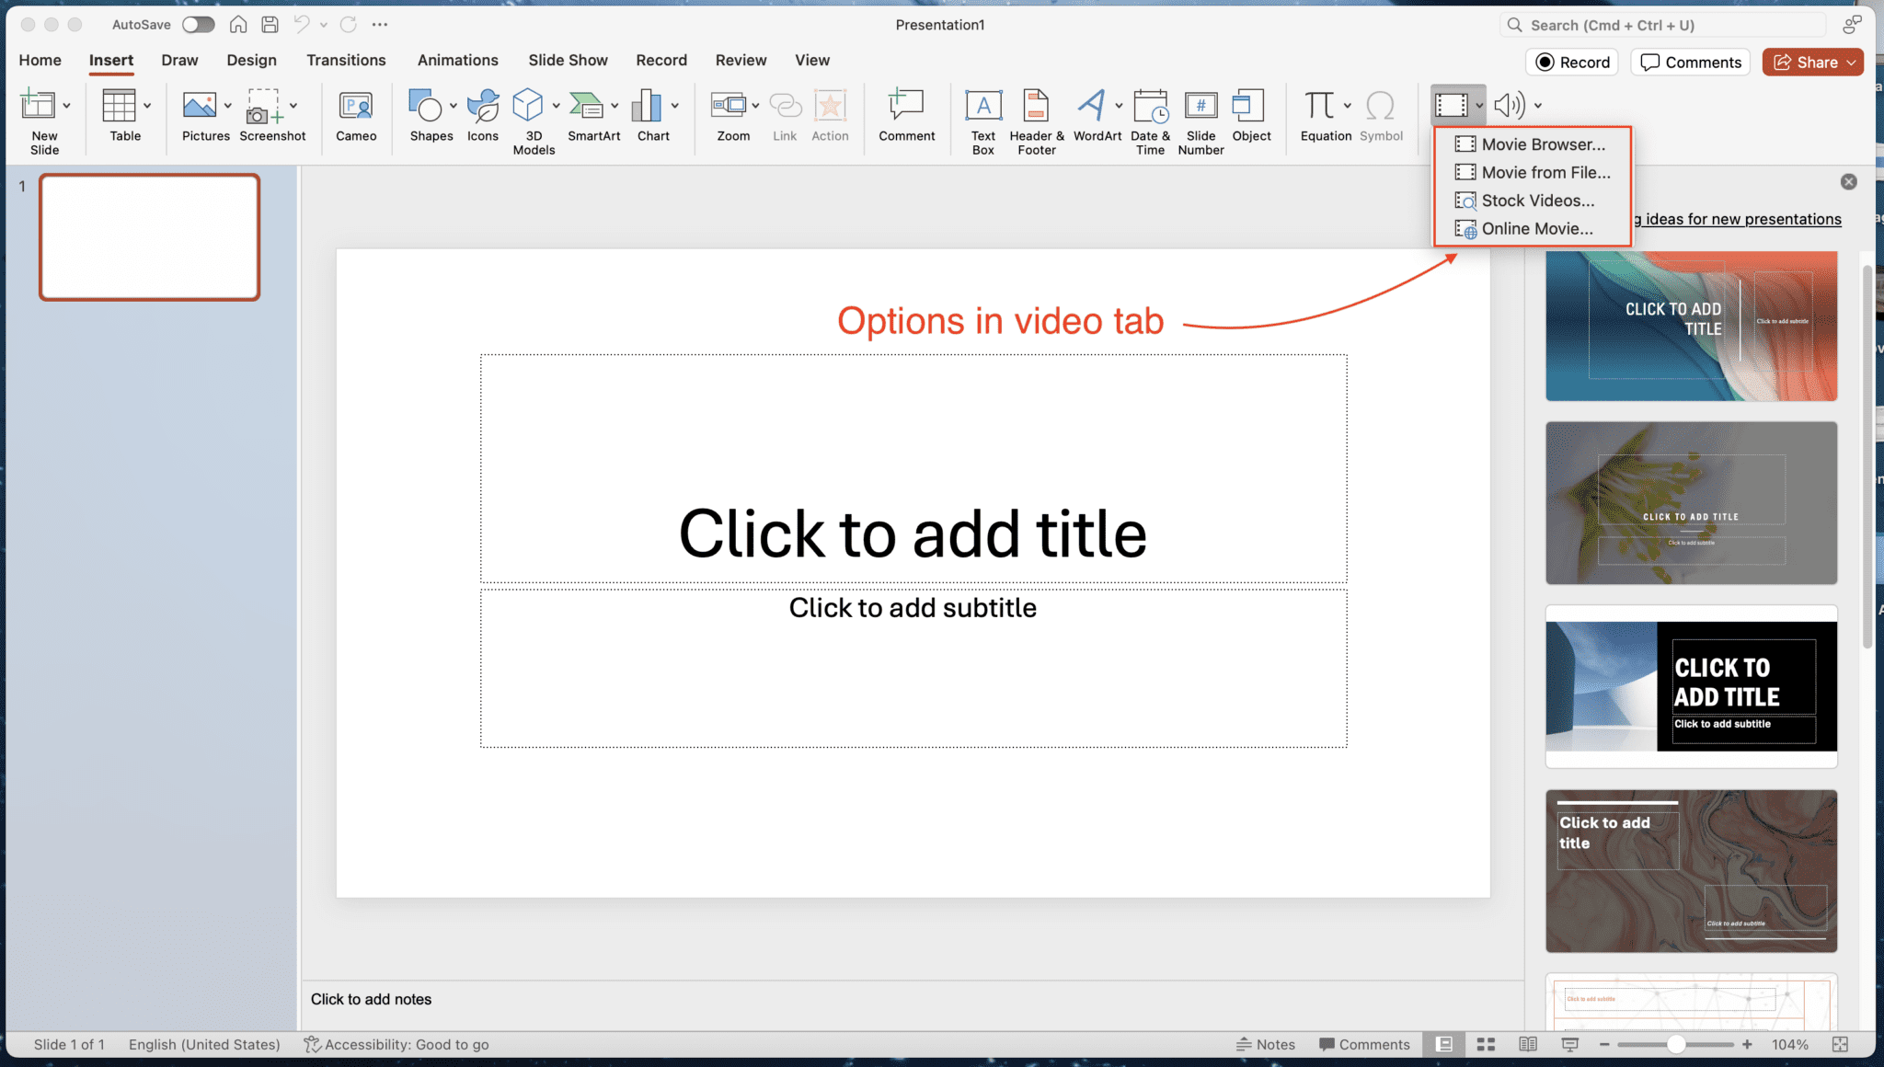The height and width of the screenshot is (1067, 1884).
Task: Toggle AutoSave on
Action: (x=198, y=24)
